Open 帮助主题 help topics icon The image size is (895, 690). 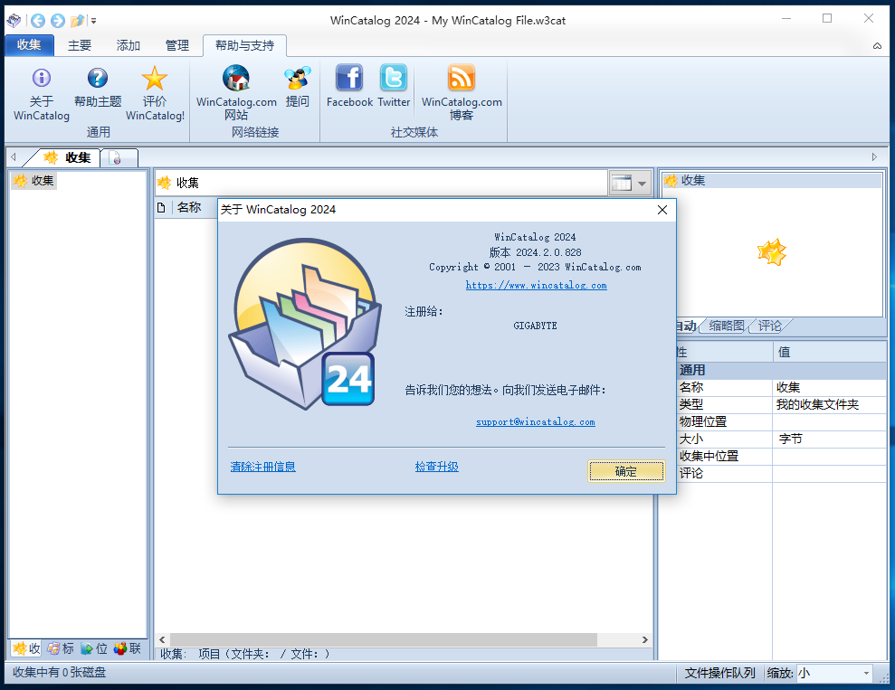[x=98, y=79]
